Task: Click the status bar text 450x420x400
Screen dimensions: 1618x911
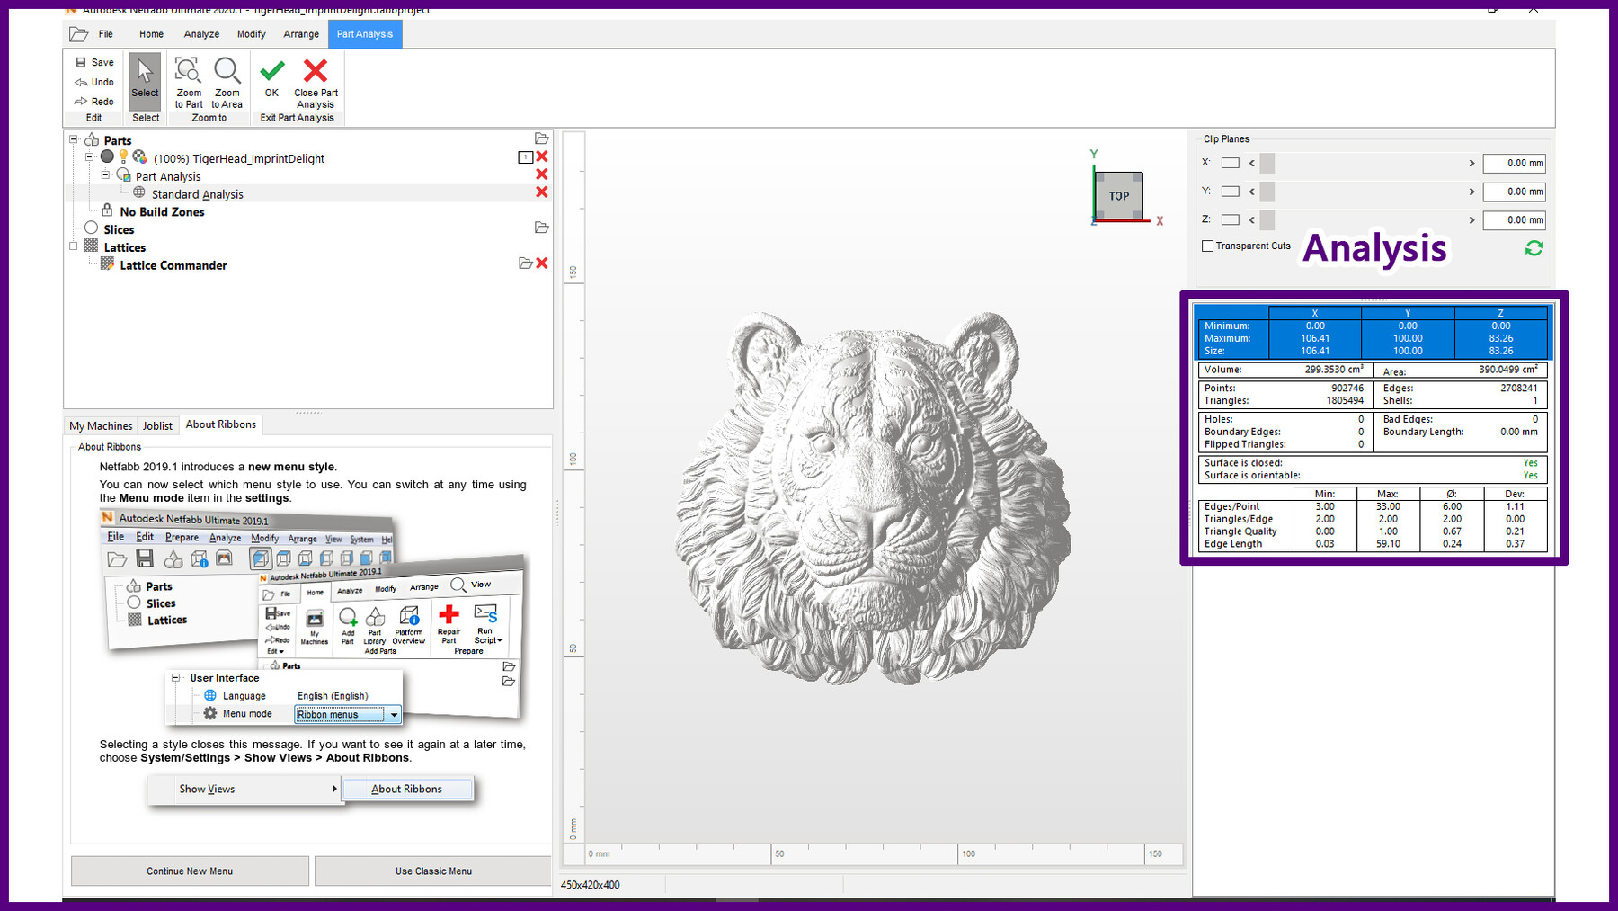Action: point(591,885)
